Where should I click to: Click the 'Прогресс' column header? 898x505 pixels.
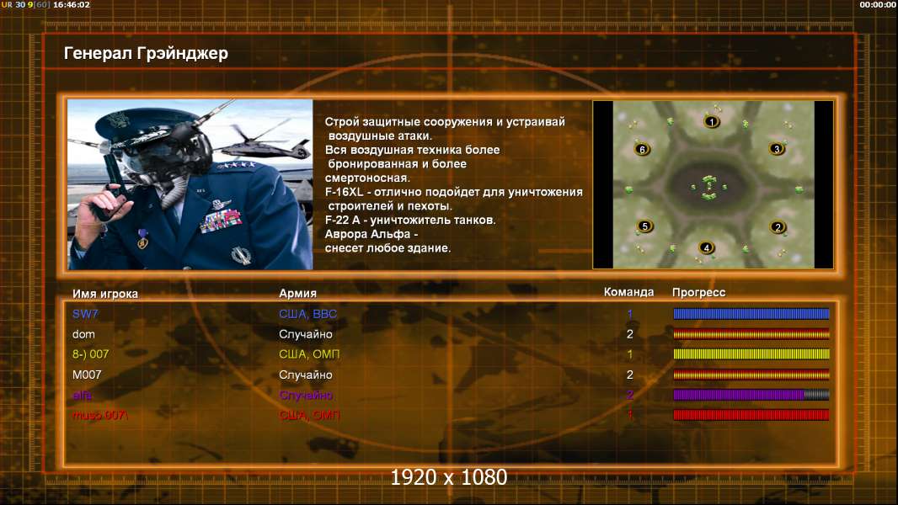pos(698,292)
